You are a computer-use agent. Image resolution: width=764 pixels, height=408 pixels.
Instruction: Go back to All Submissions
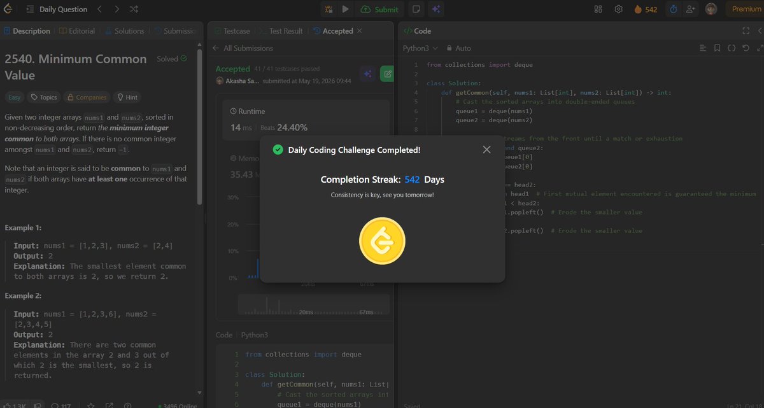point(243,48)
